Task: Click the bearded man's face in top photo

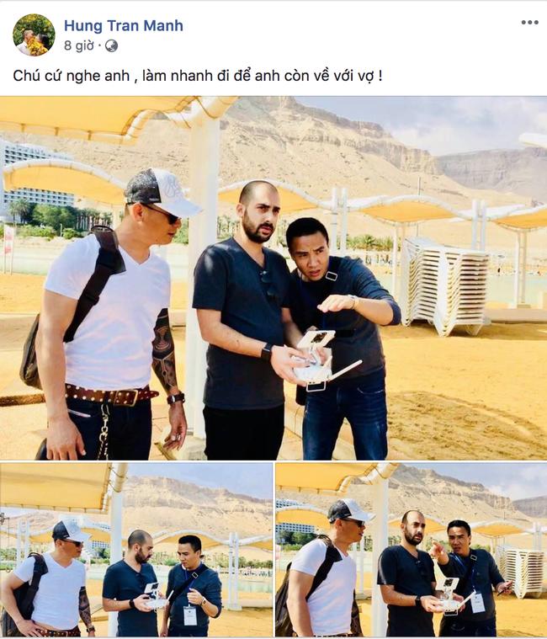Action: [x=258, y=212]
